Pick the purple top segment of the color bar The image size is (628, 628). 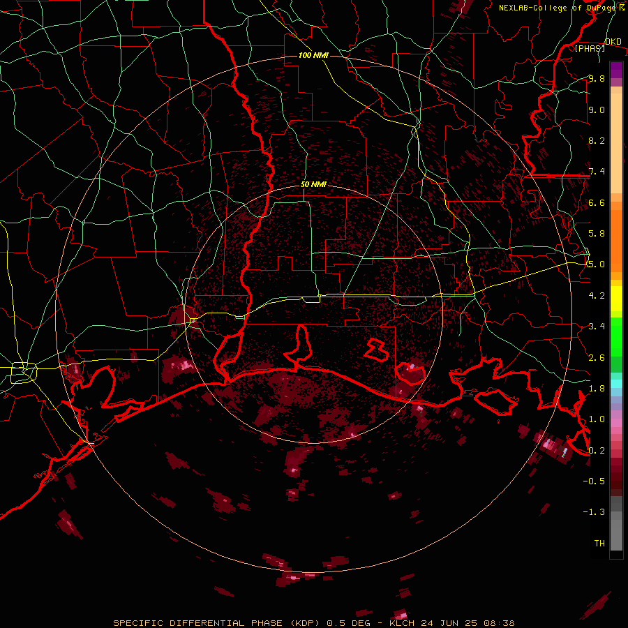tap(616, 70)
